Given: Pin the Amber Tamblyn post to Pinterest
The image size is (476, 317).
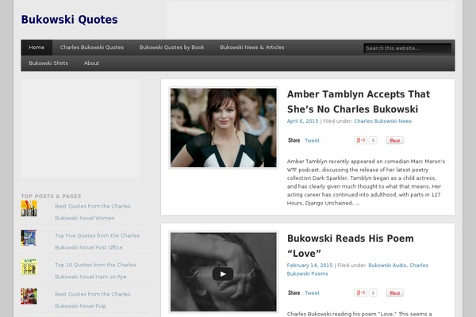Looking at the screenshot, I should point(394,140).
